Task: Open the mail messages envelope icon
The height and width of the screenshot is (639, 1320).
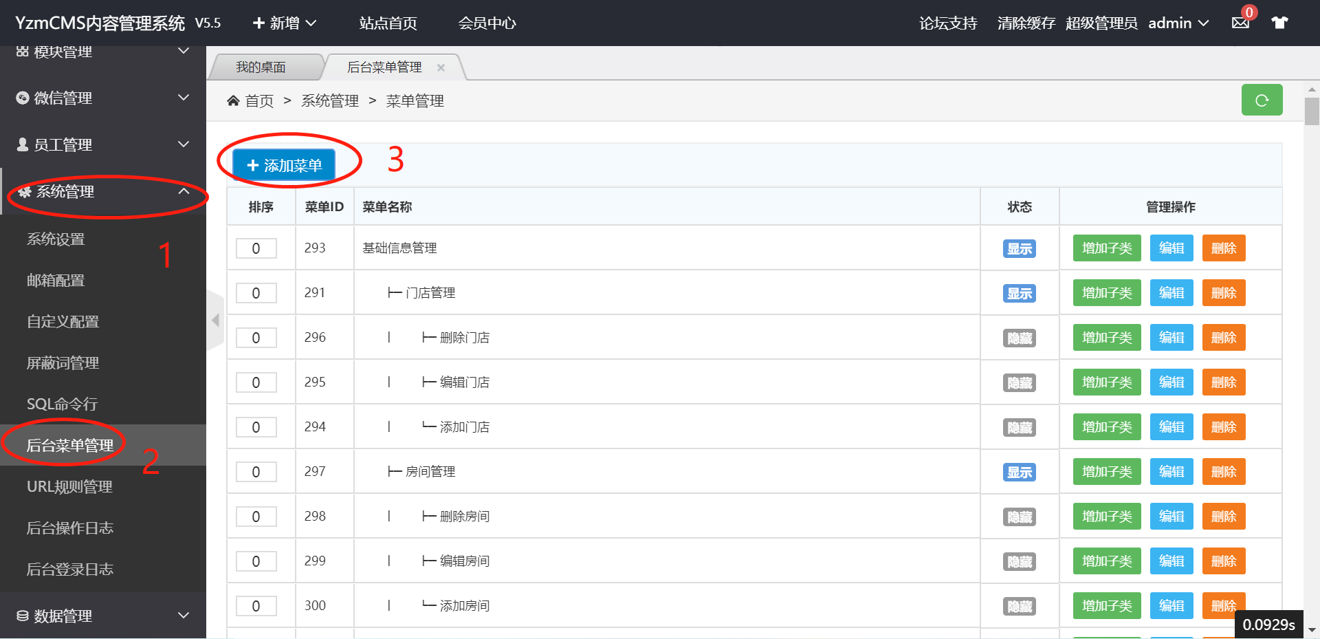Action: pos(1240,23)
